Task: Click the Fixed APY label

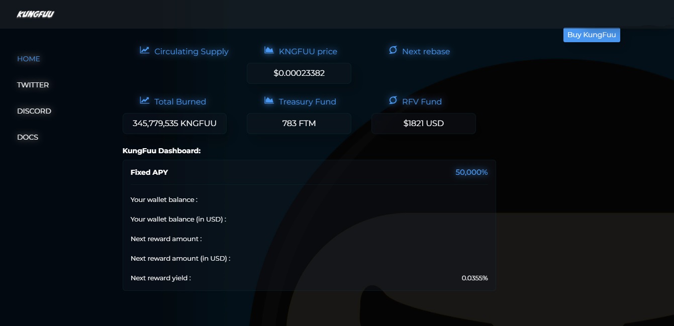Action: (x=149, y=172)
